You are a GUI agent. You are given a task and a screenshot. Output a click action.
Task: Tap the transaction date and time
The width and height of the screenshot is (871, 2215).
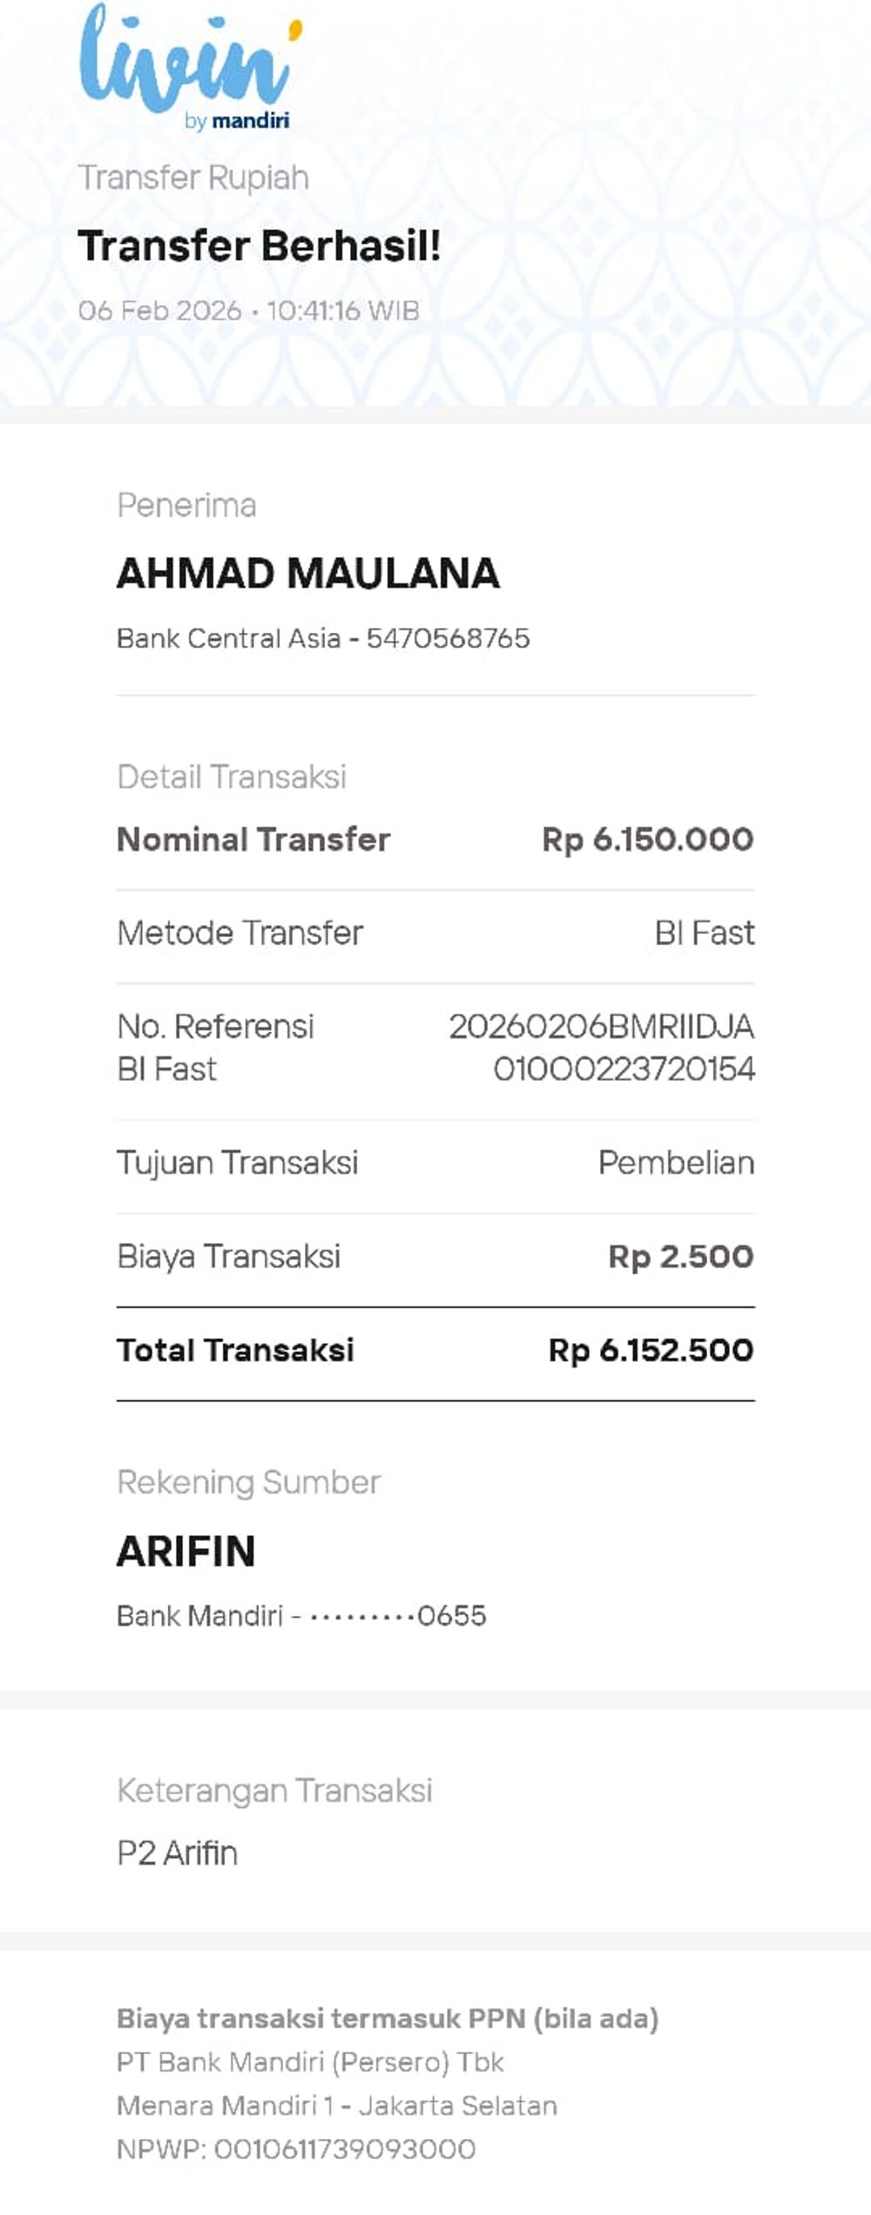pos(248,310)
